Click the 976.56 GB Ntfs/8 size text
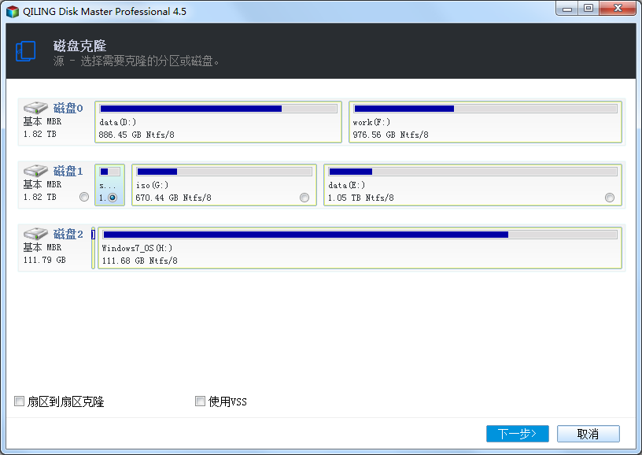 coord(390,135)
